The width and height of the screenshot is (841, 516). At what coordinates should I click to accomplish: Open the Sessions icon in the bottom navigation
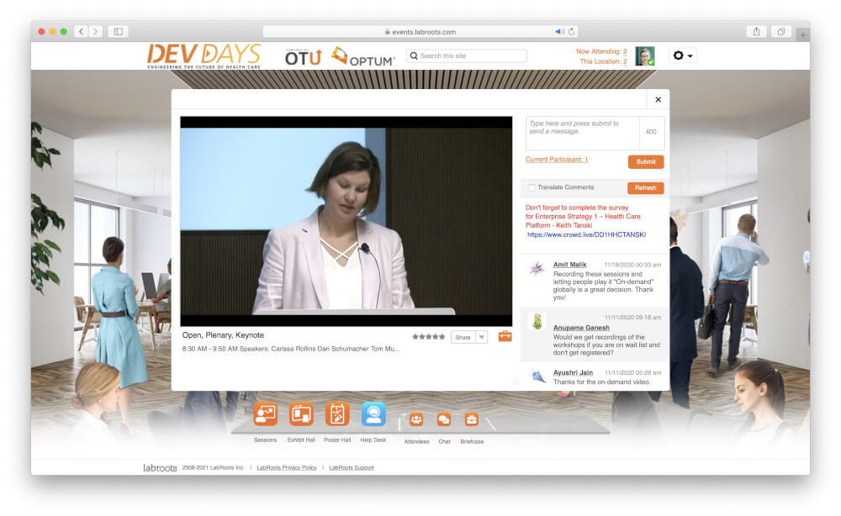click(266, 414)
